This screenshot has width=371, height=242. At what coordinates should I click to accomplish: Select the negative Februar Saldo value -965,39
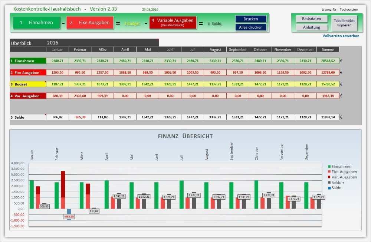tap(80, 117)
